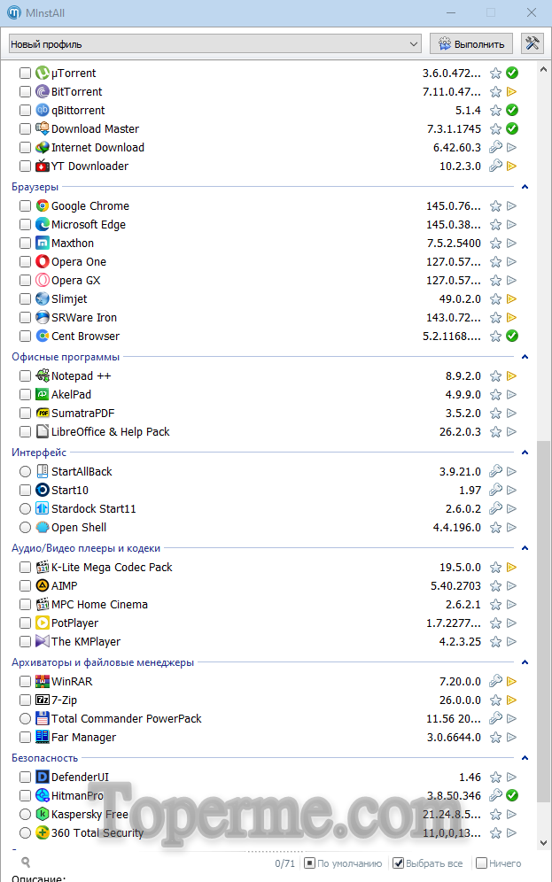Click the search magnifier icon at bottom left
This screenshot has width=552, height=882.
[x=26, y=863]
